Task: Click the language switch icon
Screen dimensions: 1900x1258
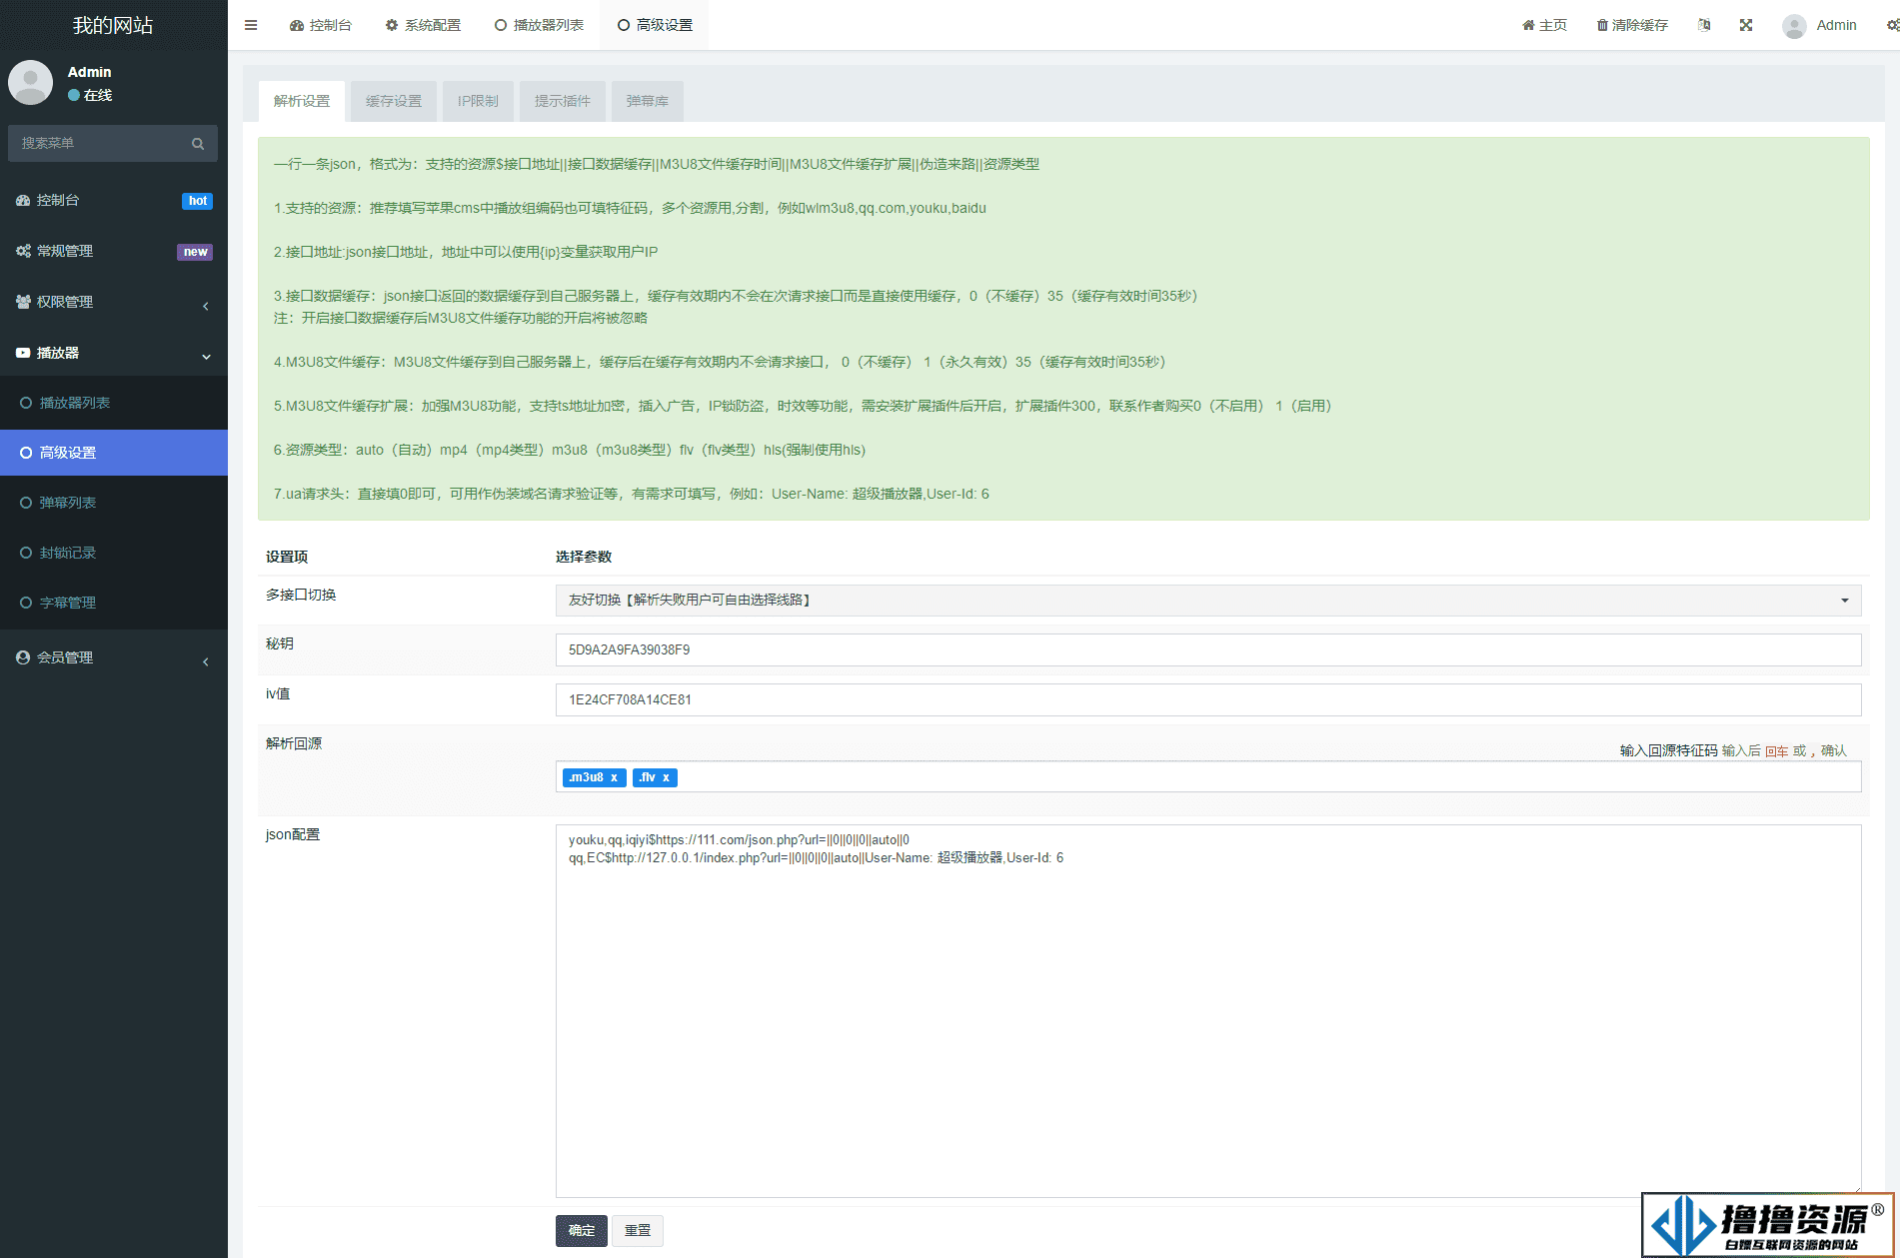Action: point(1704,25)
